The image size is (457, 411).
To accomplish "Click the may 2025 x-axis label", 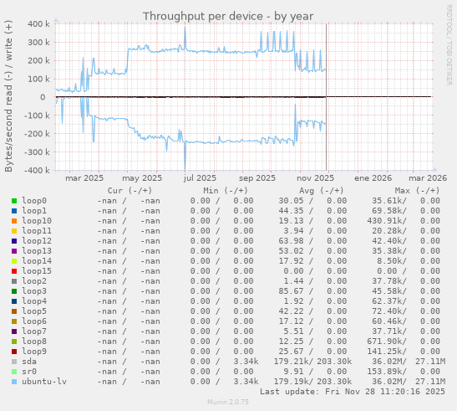I will [x=142, y=178].
